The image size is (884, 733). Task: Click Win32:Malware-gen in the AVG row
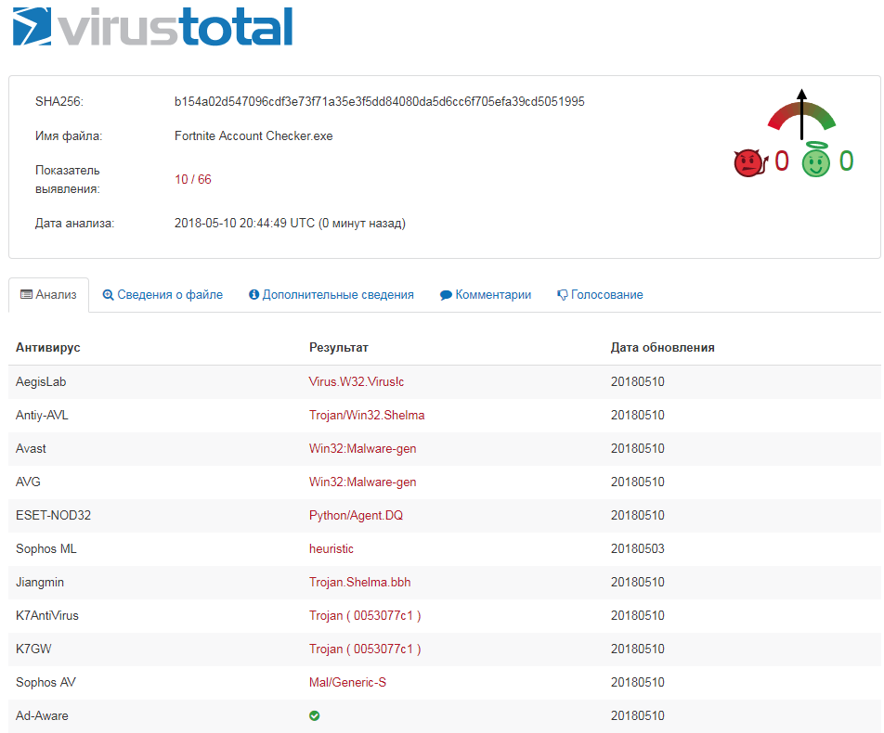pyautogui.click(x=362, y=482)
